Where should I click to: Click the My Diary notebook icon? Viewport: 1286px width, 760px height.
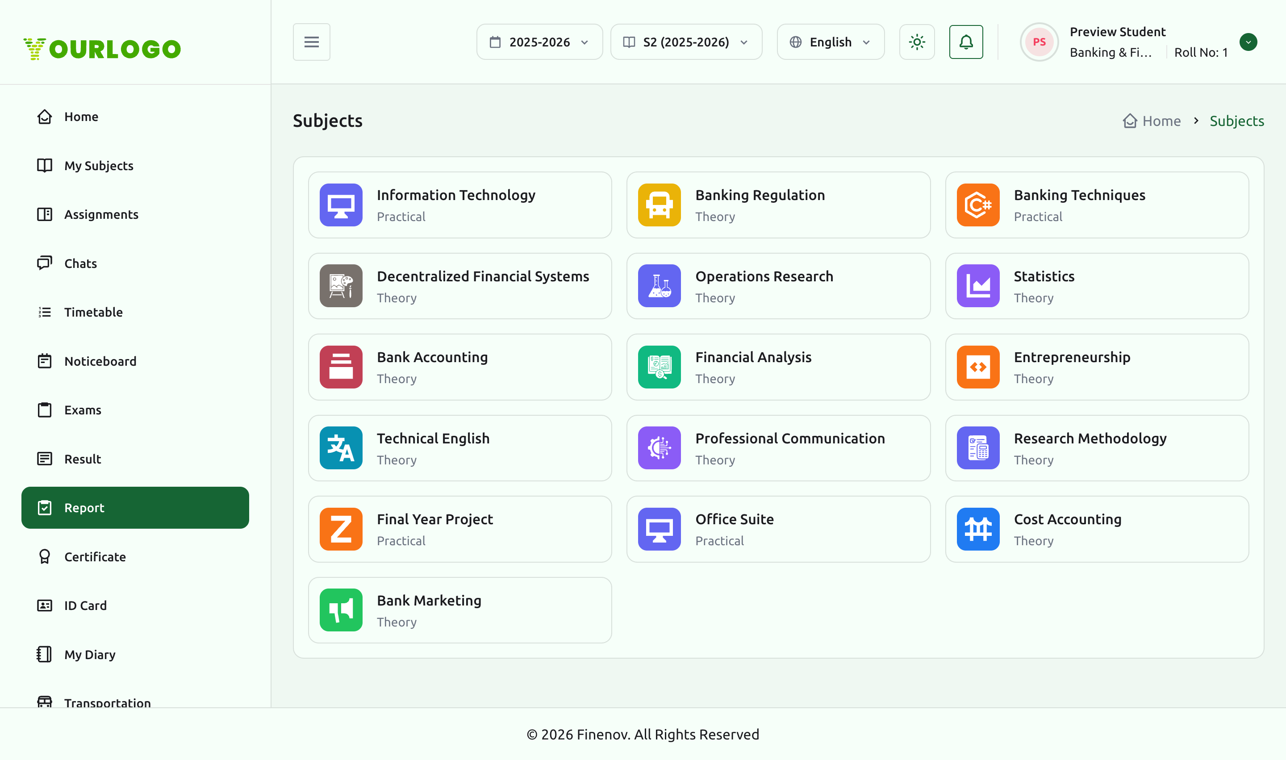click(x=45, y=655)
